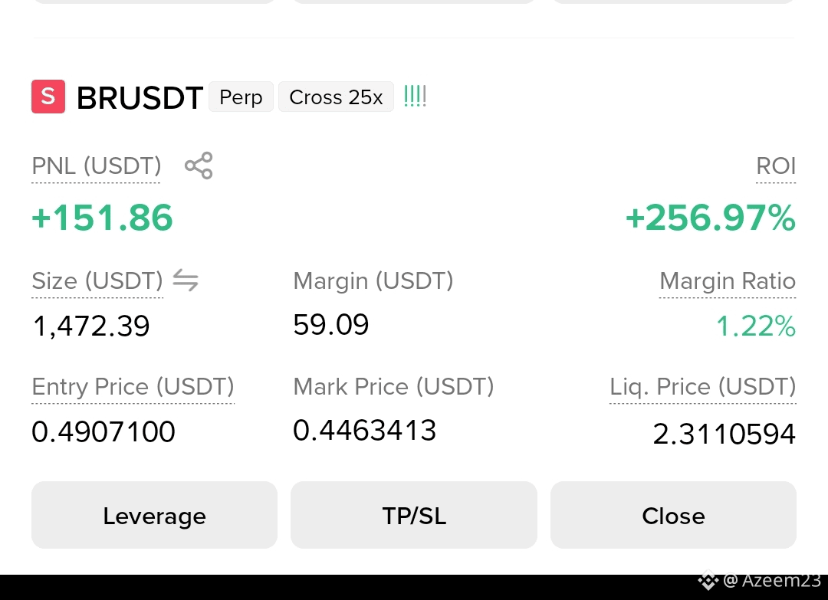
Task: Select the +256.97% ROI value
Action: pos(710,218)
